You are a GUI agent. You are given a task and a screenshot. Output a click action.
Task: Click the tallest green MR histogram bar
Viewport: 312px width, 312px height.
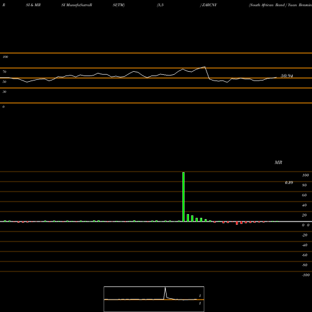click(x=183, y=197)
